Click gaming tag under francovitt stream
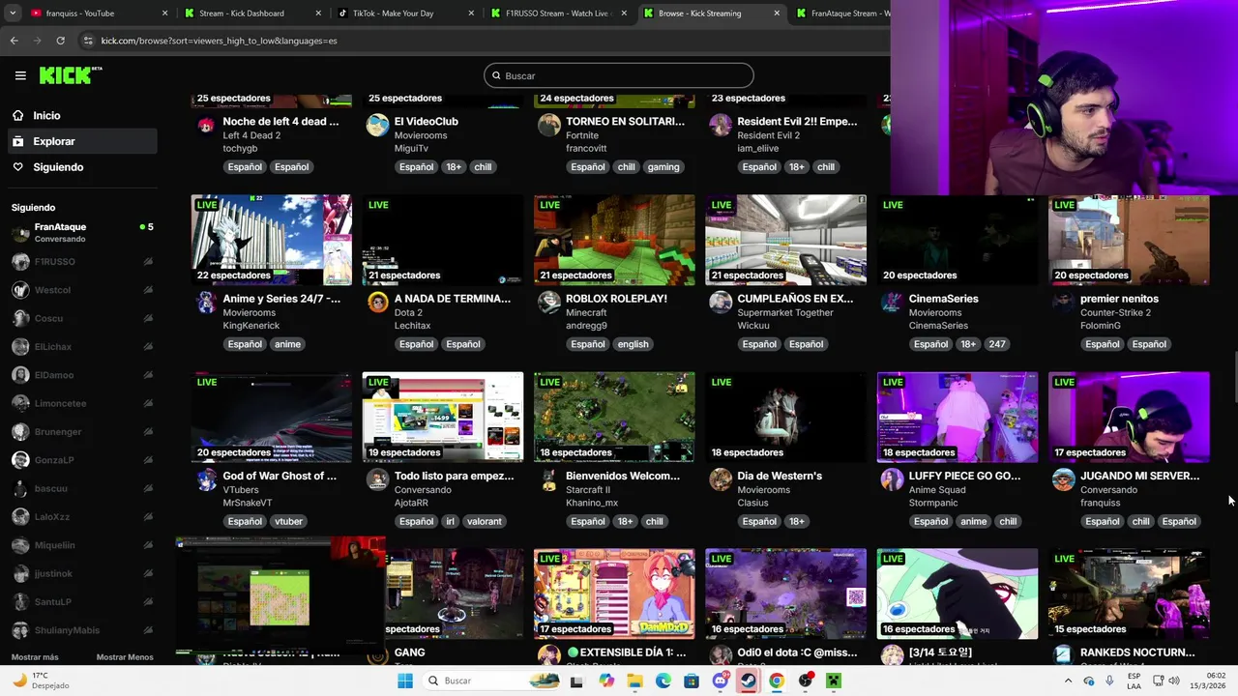Viewport: 1238px width, 696px height. 663,167
